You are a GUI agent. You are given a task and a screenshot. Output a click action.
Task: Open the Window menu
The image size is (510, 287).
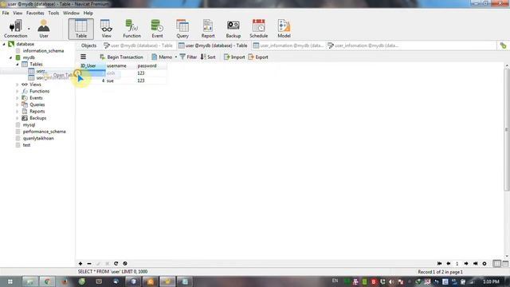[x=71, y=13]
